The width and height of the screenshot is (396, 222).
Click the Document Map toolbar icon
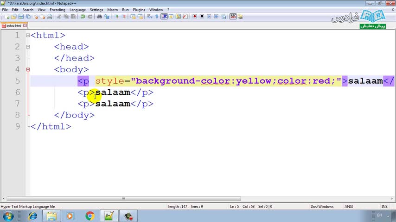178,17
